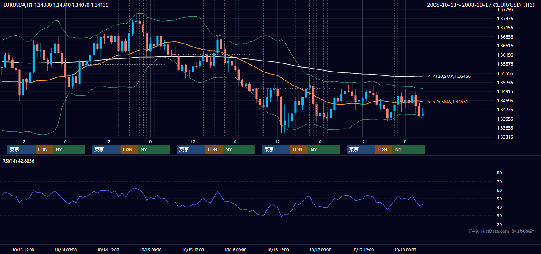
Task: Select the RSI(14) 42.8856 indicator label
Action: click(19, 161)
